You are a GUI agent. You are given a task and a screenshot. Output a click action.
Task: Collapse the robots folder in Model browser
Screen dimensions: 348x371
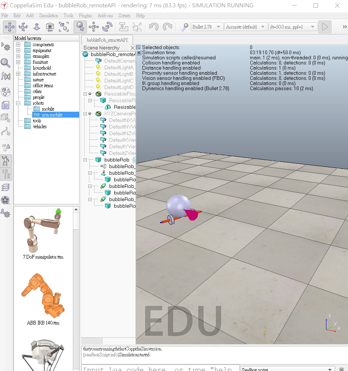(18, 103)
